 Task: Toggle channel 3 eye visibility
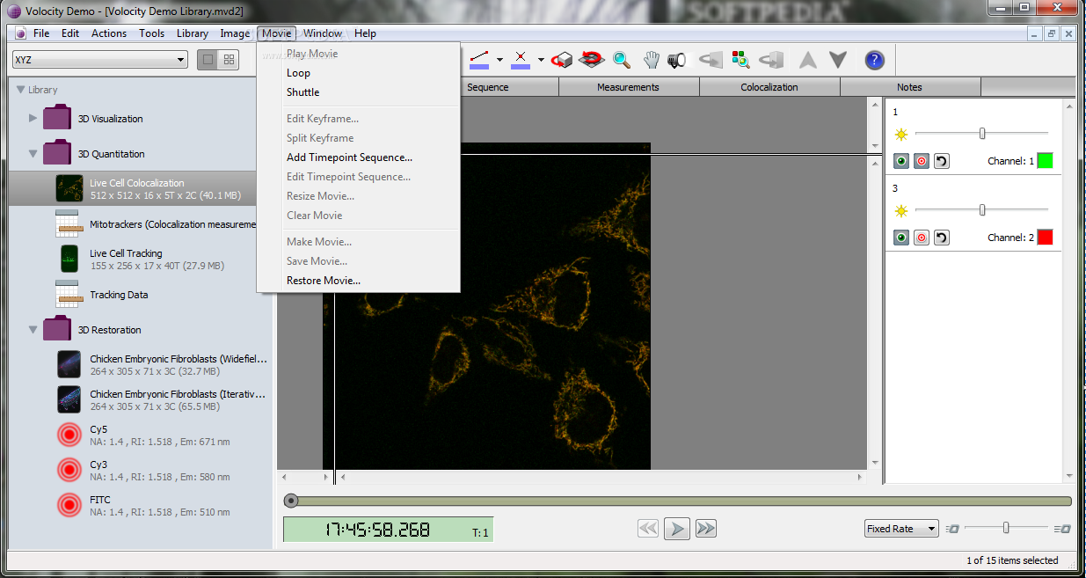pos(901,238)
